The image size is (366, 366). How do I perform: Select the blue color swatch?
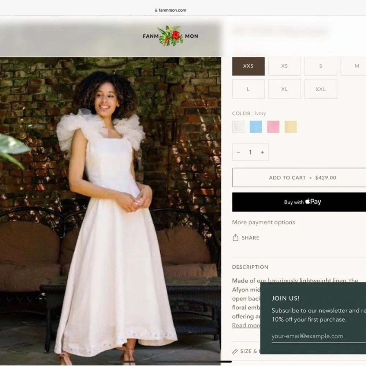(x=256, y=127)
